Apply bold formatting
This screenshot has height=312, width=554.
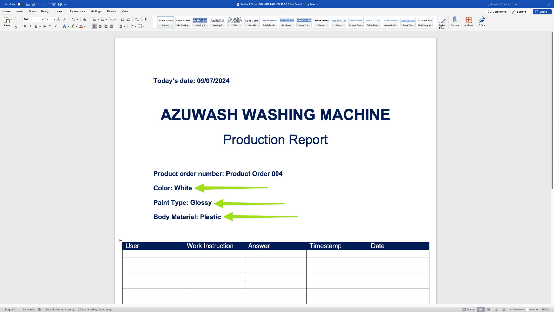click(x=25, y=26)
